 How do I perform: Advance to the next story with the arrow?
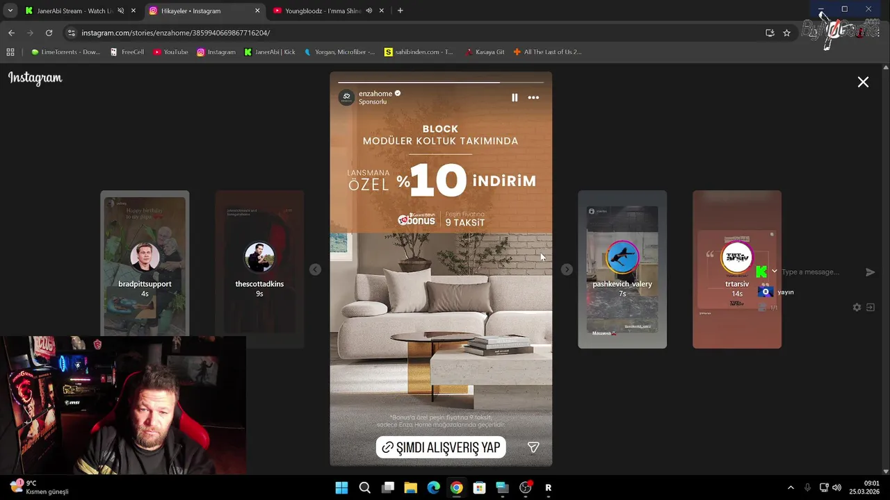coord(567,269)
